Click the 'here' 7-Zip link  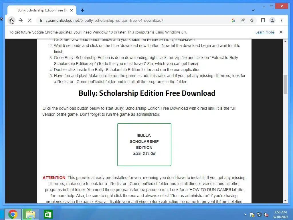click(x=192, y=64)
